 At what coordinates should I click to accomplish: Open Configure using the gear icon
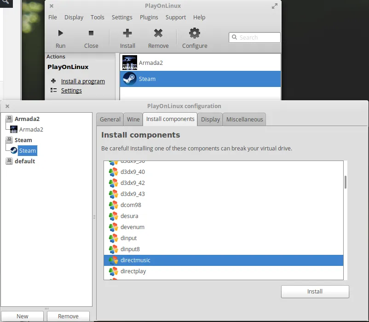[x=194, y=33]
